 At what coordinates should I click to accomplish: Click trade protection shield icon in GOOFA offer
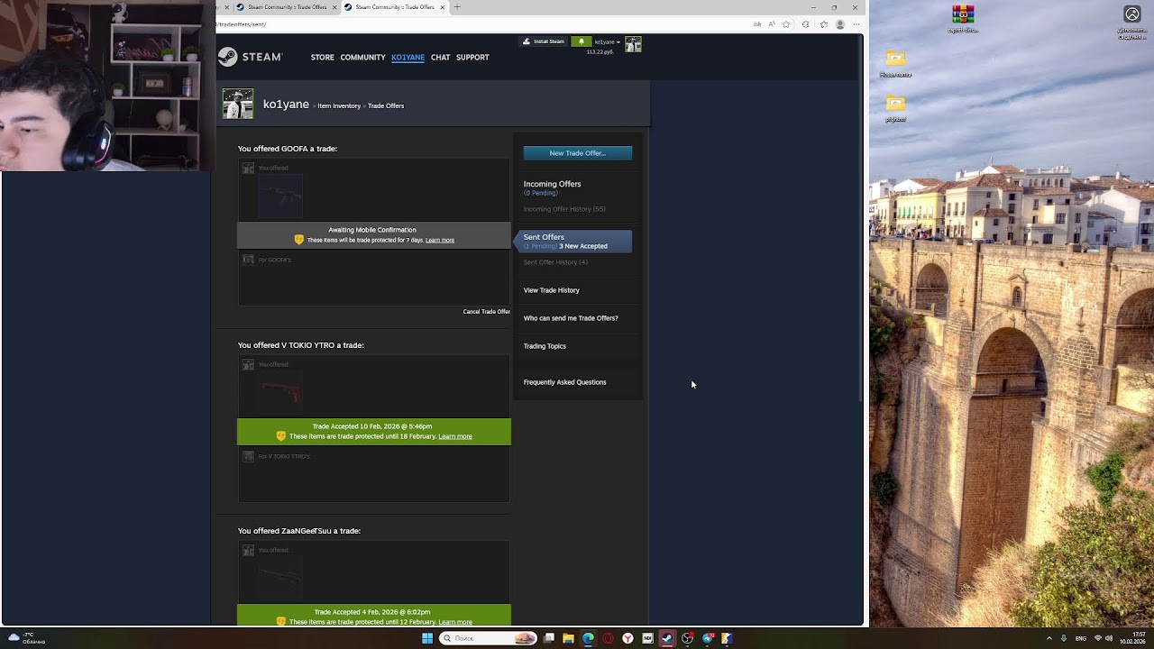tap(299, 240)
